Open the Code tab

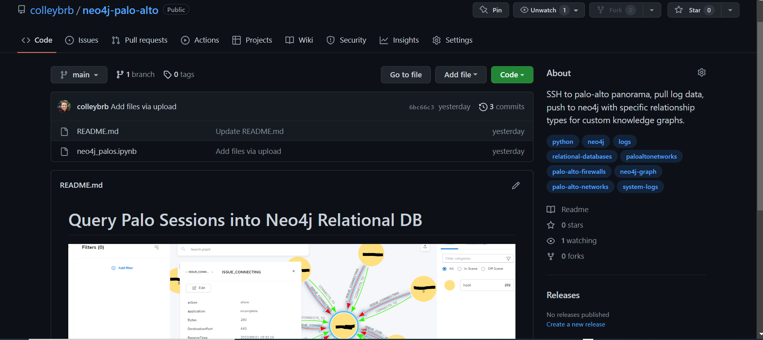37,40
